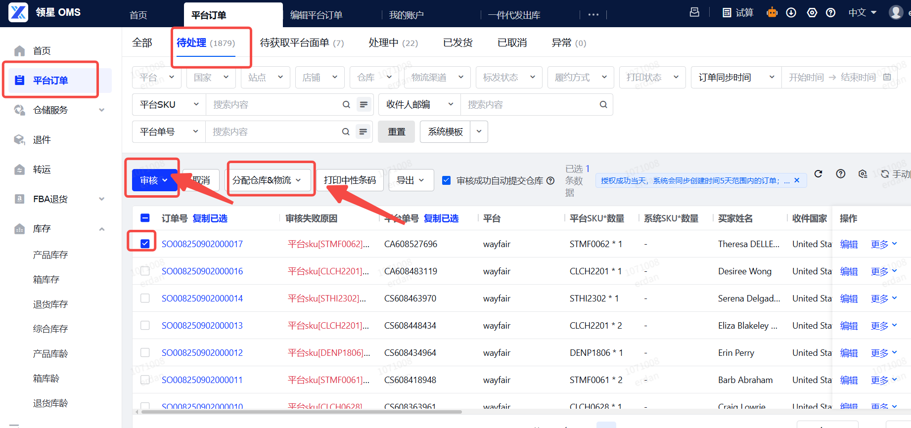Screen dimensions: 911x428
Task: Click the orange robot assistant icon
Action: (x=772, y=12)
